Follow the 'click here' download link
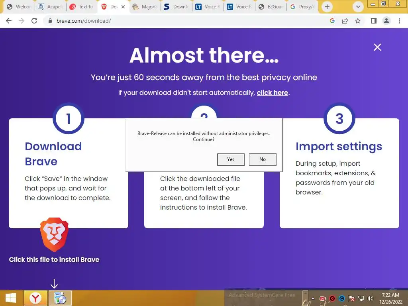The width and height of the screenshot is (408, 306). pyautogui.click(x=273, y=92)
